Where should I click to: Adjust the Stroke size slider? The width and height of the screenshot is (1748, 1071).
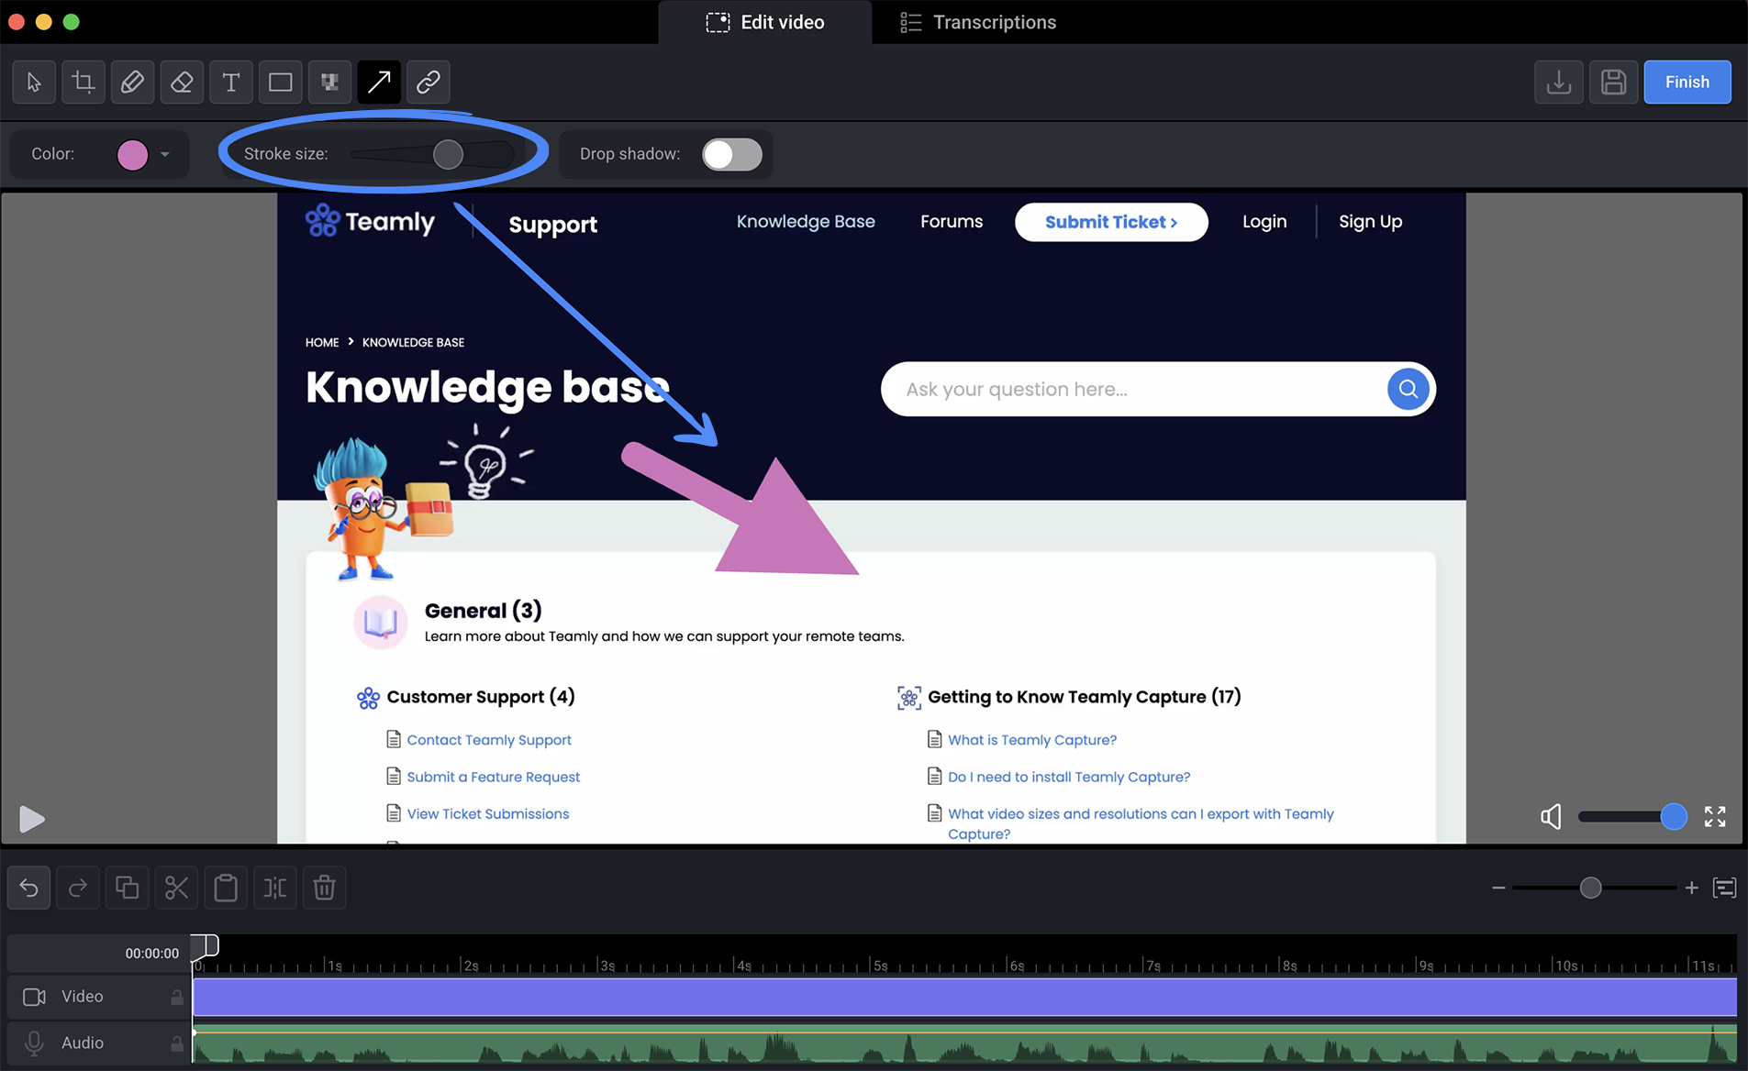click(x=431, y=155)
